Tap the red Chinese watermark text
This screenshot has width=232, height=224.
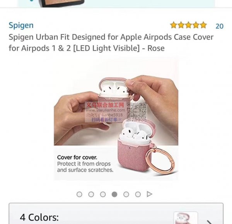coord(105,105)
